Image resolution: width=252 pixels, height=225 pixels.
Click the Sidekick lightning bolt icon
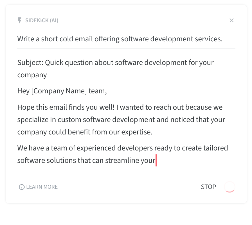point(19,21)
